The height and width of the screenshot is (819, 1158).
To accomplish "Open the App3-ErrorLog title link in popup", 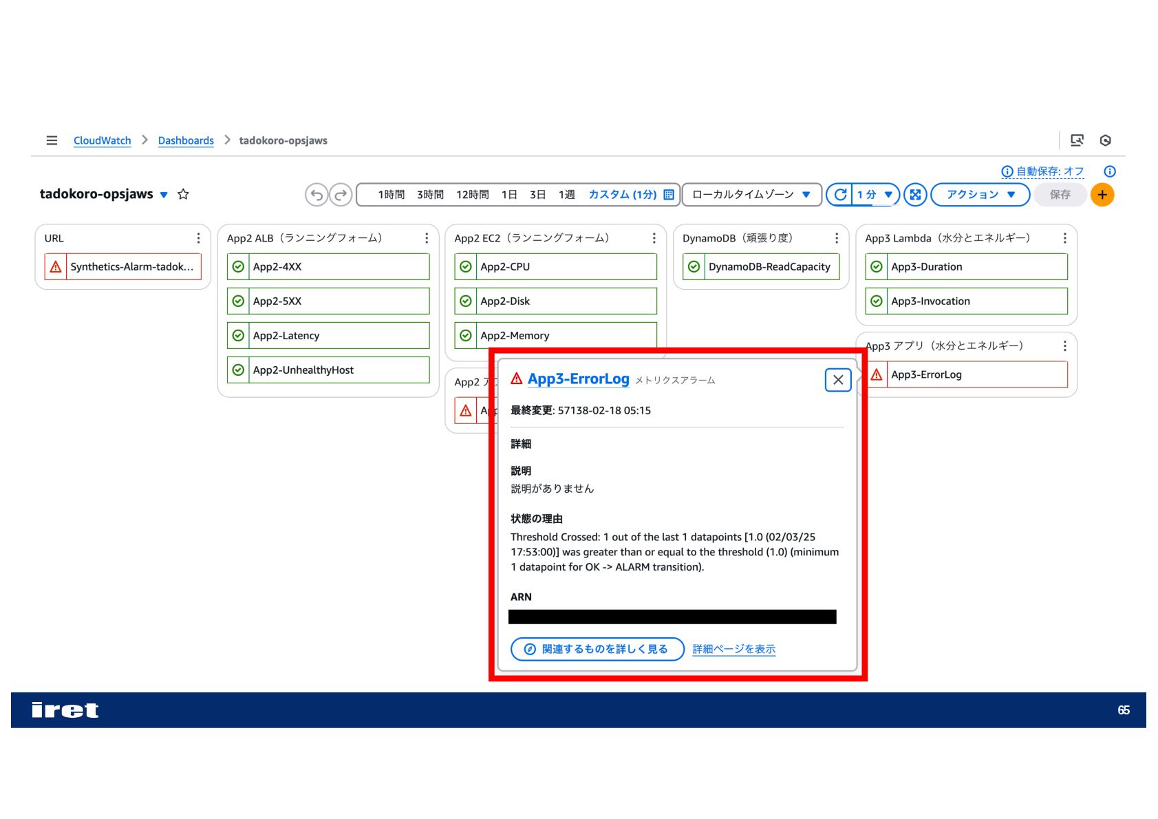I will point(578,379).
